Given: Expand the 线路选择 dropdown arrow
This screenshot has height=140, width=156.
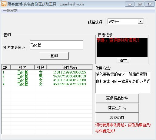Looking at the screenshot, I should point(141,21).
